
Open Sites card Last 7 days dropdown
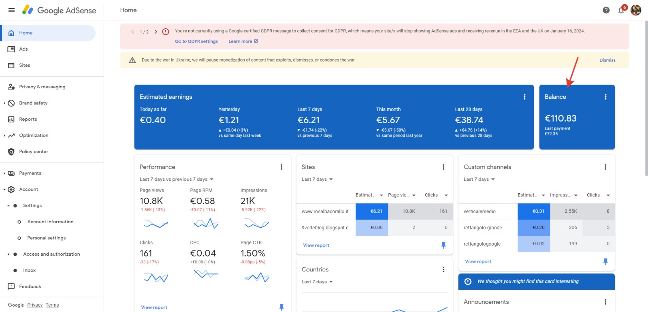317,179
